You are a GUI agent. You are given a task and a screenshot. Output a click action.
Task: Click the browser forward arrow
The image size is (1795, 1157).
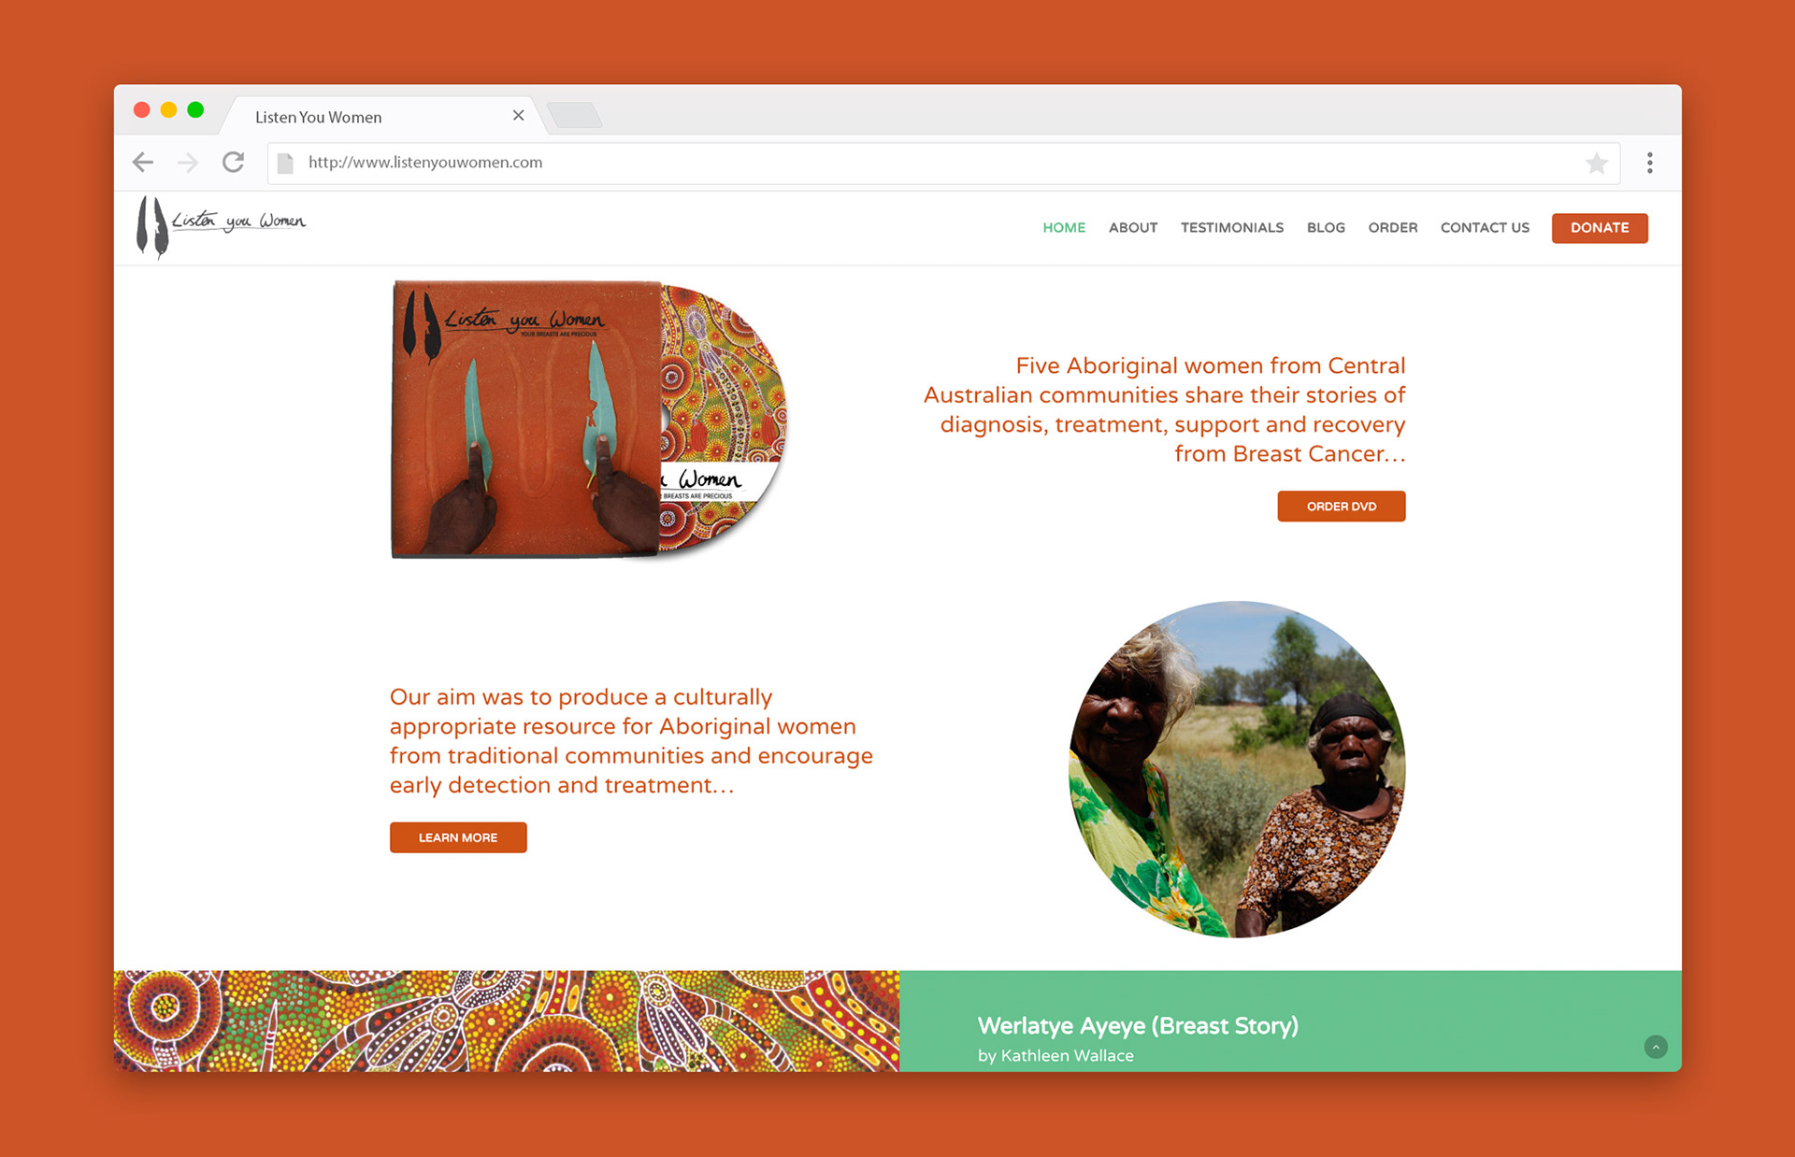coord(188,163)
